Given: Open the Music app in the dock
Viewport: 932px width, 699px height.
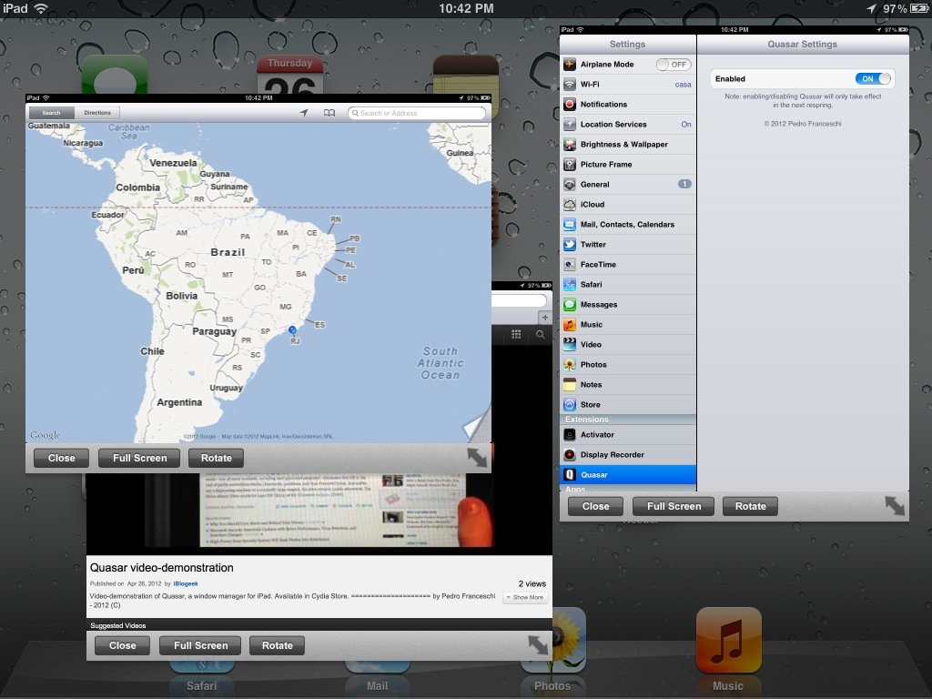Looking at the screenshot, I should pyautogui.click(x=728, y=640).
